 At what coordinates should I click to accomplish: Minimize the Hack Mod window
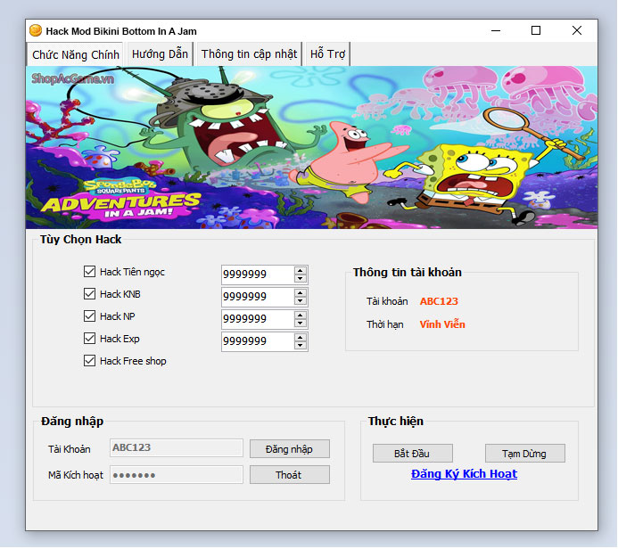click(496, 30)
